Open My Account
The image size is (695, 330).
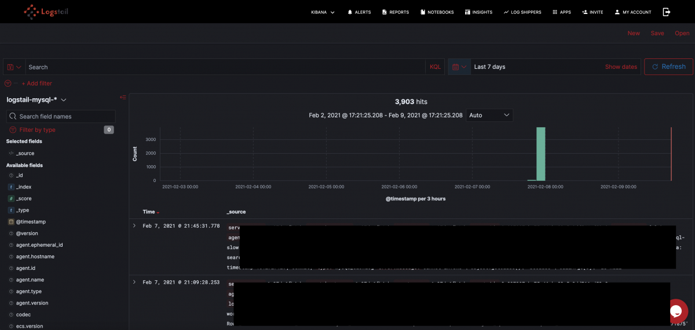(633, 12)
